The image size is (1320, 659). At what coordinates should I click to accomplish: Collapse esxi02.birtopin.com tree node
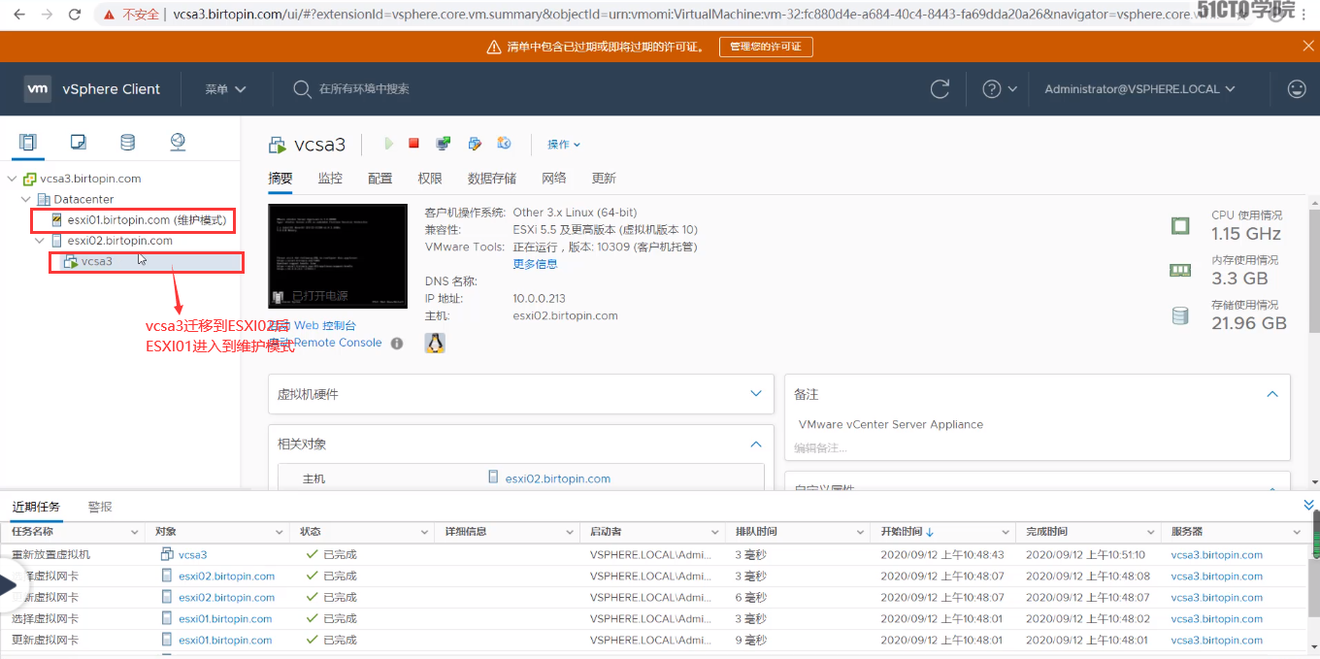coord(40,241)
